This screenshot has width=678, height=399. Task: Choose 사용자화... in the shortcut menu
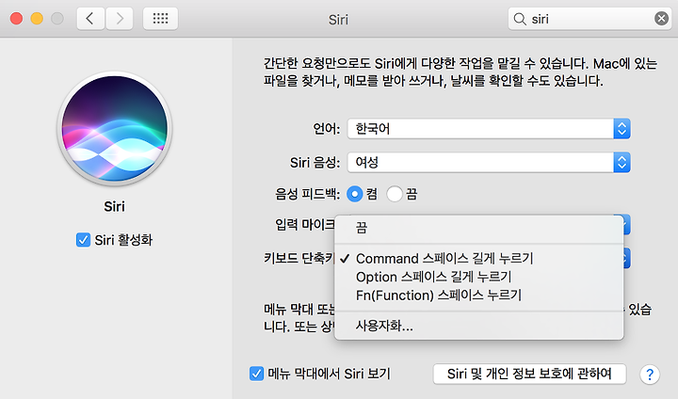coord(479,326)
